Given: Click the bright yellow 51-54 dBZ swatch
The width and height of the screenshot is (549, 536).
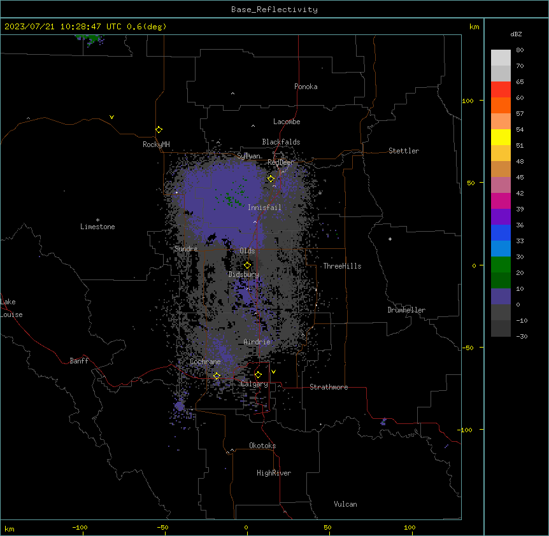Looking at the screenshot, I should click(x=501, y=137).
